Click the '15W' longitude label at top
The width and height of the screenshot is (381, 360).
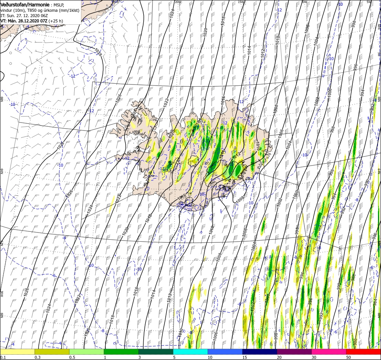point(241,2)
